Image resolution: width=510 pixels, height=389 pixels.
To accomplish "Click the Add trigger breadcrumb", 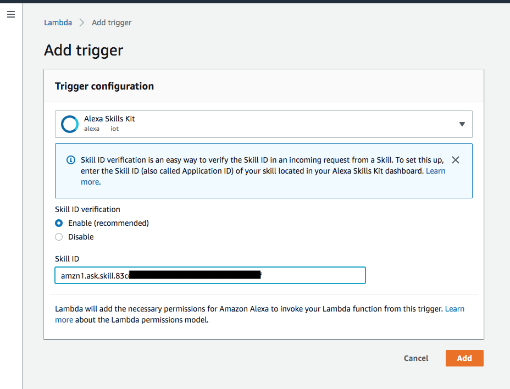I will [111, 23].
